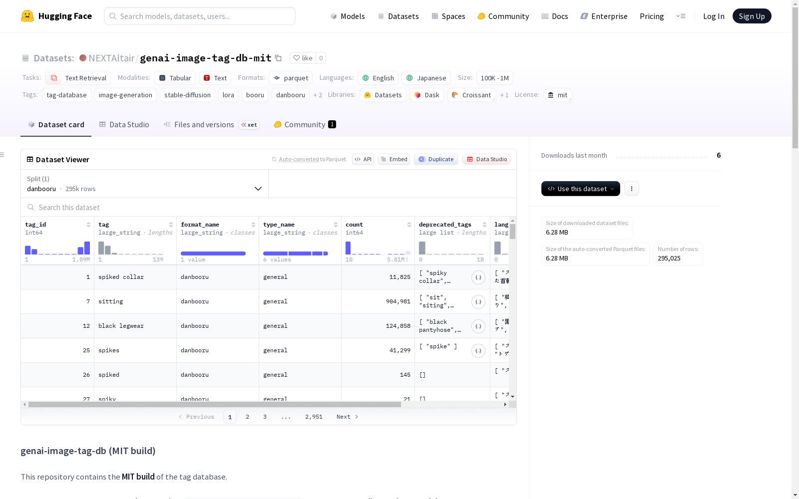The width and height of the screenshot is (799, 499).
Task: Open the three-dot options next to Use this dataset
Action: 632,189
